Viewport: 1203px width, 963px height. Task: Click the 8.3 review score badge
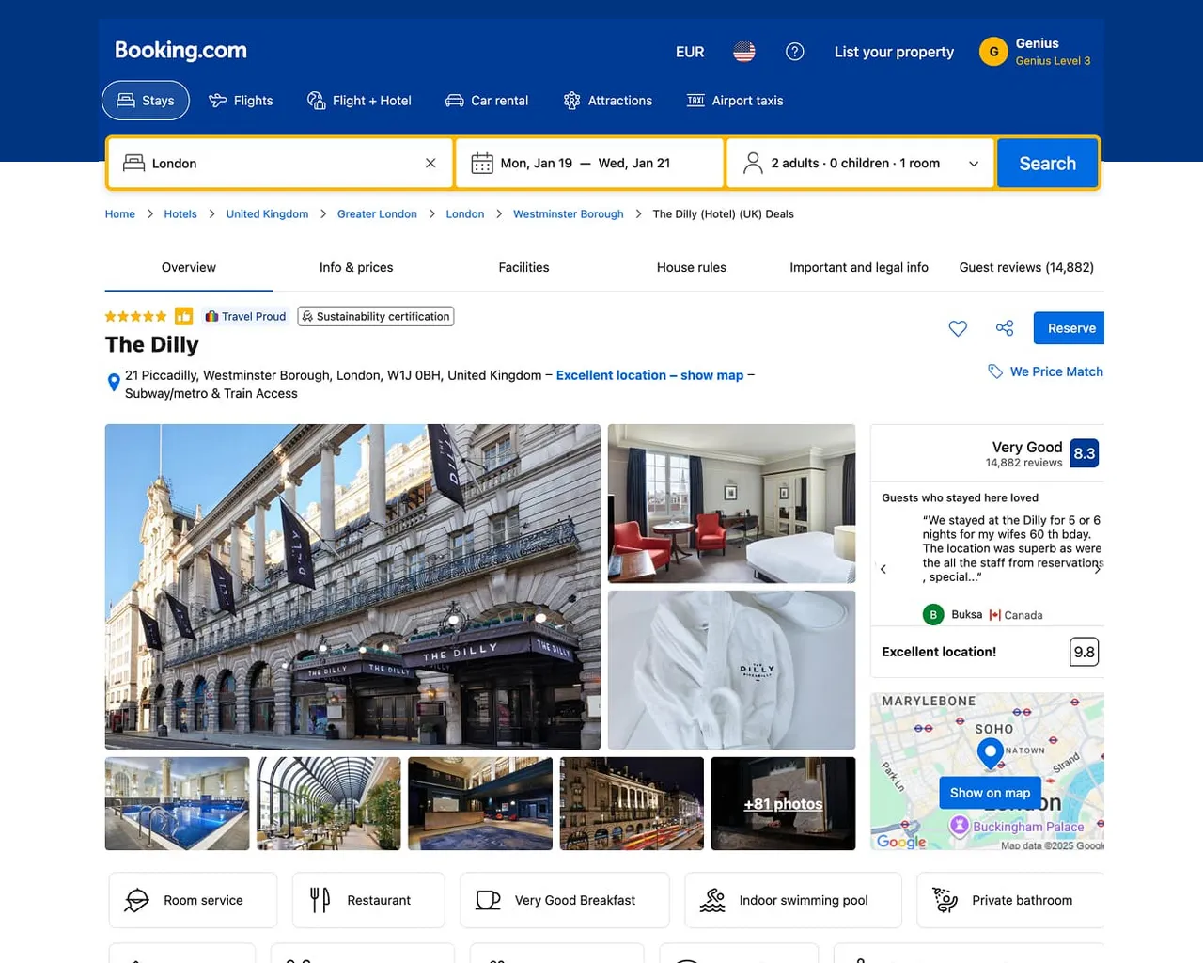point(1085,453)
